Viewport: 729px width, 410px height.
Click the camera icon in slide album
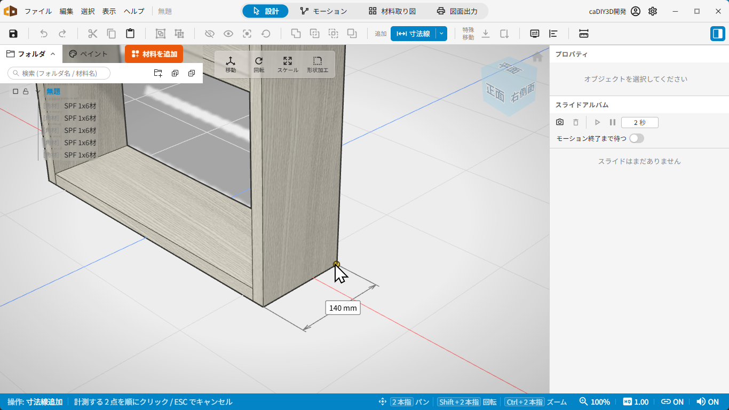coord(560,122)
